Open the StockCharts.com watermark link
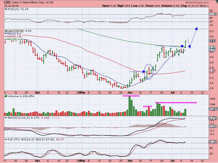Viewport: 218px width, 163px height. [198, 3]
